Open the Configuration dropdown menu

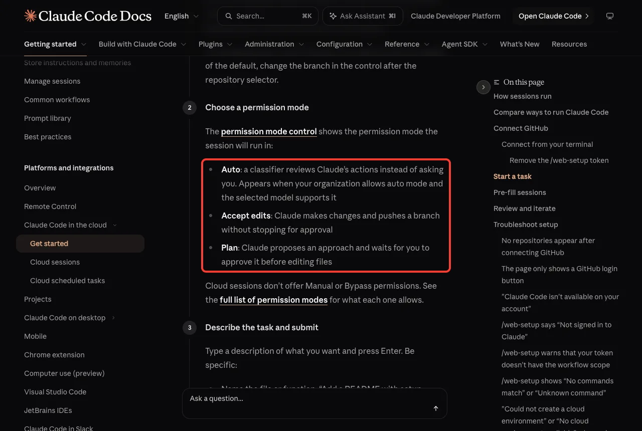coord(345,44)
